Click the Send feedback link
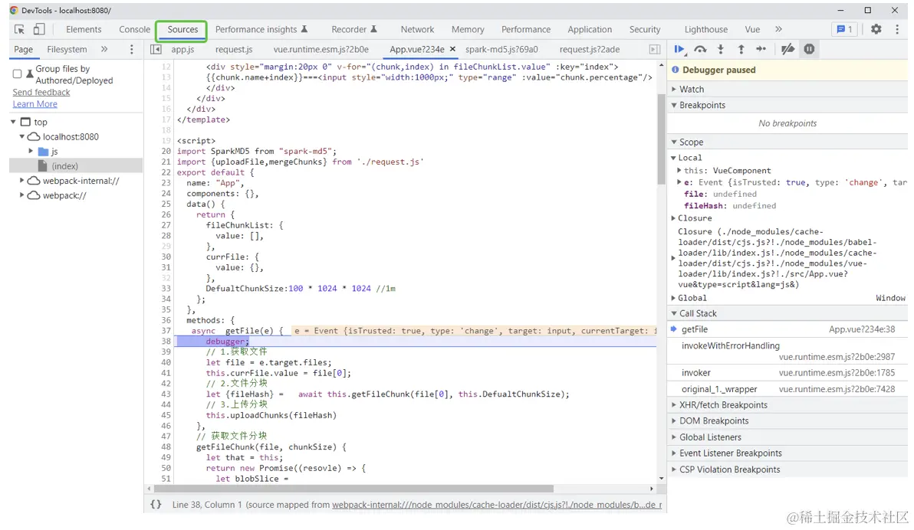 click(x=41, y=92)
